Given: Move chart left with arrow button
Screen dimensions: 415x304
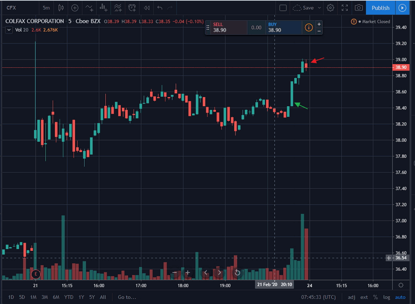Looking at the screenshot, I should tap(205, 272).
